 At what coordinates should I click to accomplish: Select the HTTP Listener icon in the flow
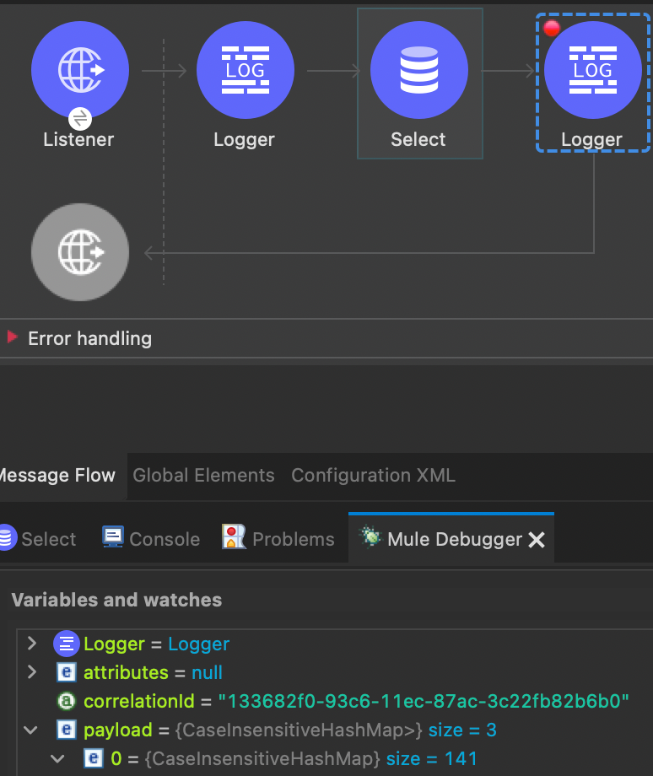tap(79, 70)
